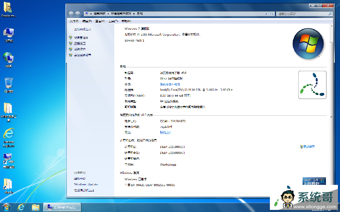Image resolution: width=340 pixels, height=212 pixels.
Task: Select the 控制面板 breadcrumb segment
Action: click(99, 14)
